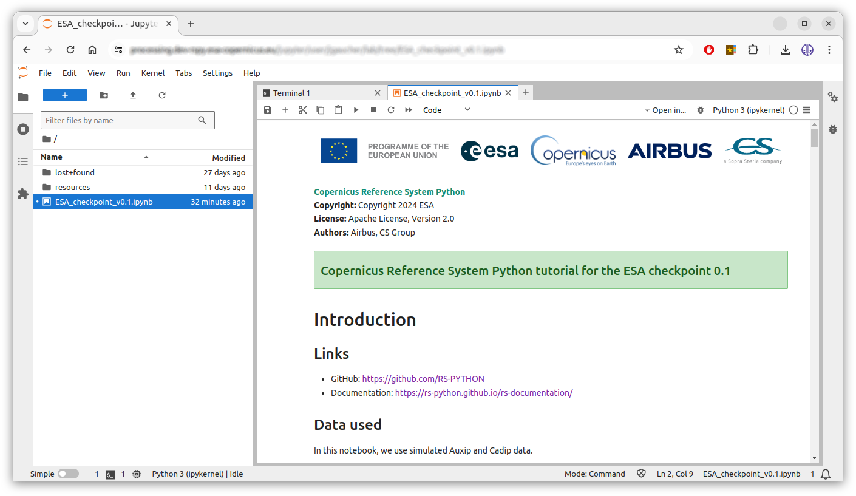The width and height of the screenshot is (856, 496).
Task: Upload files using the upload arrow icon
Action: pyautogui.click(x=133, y=95)
